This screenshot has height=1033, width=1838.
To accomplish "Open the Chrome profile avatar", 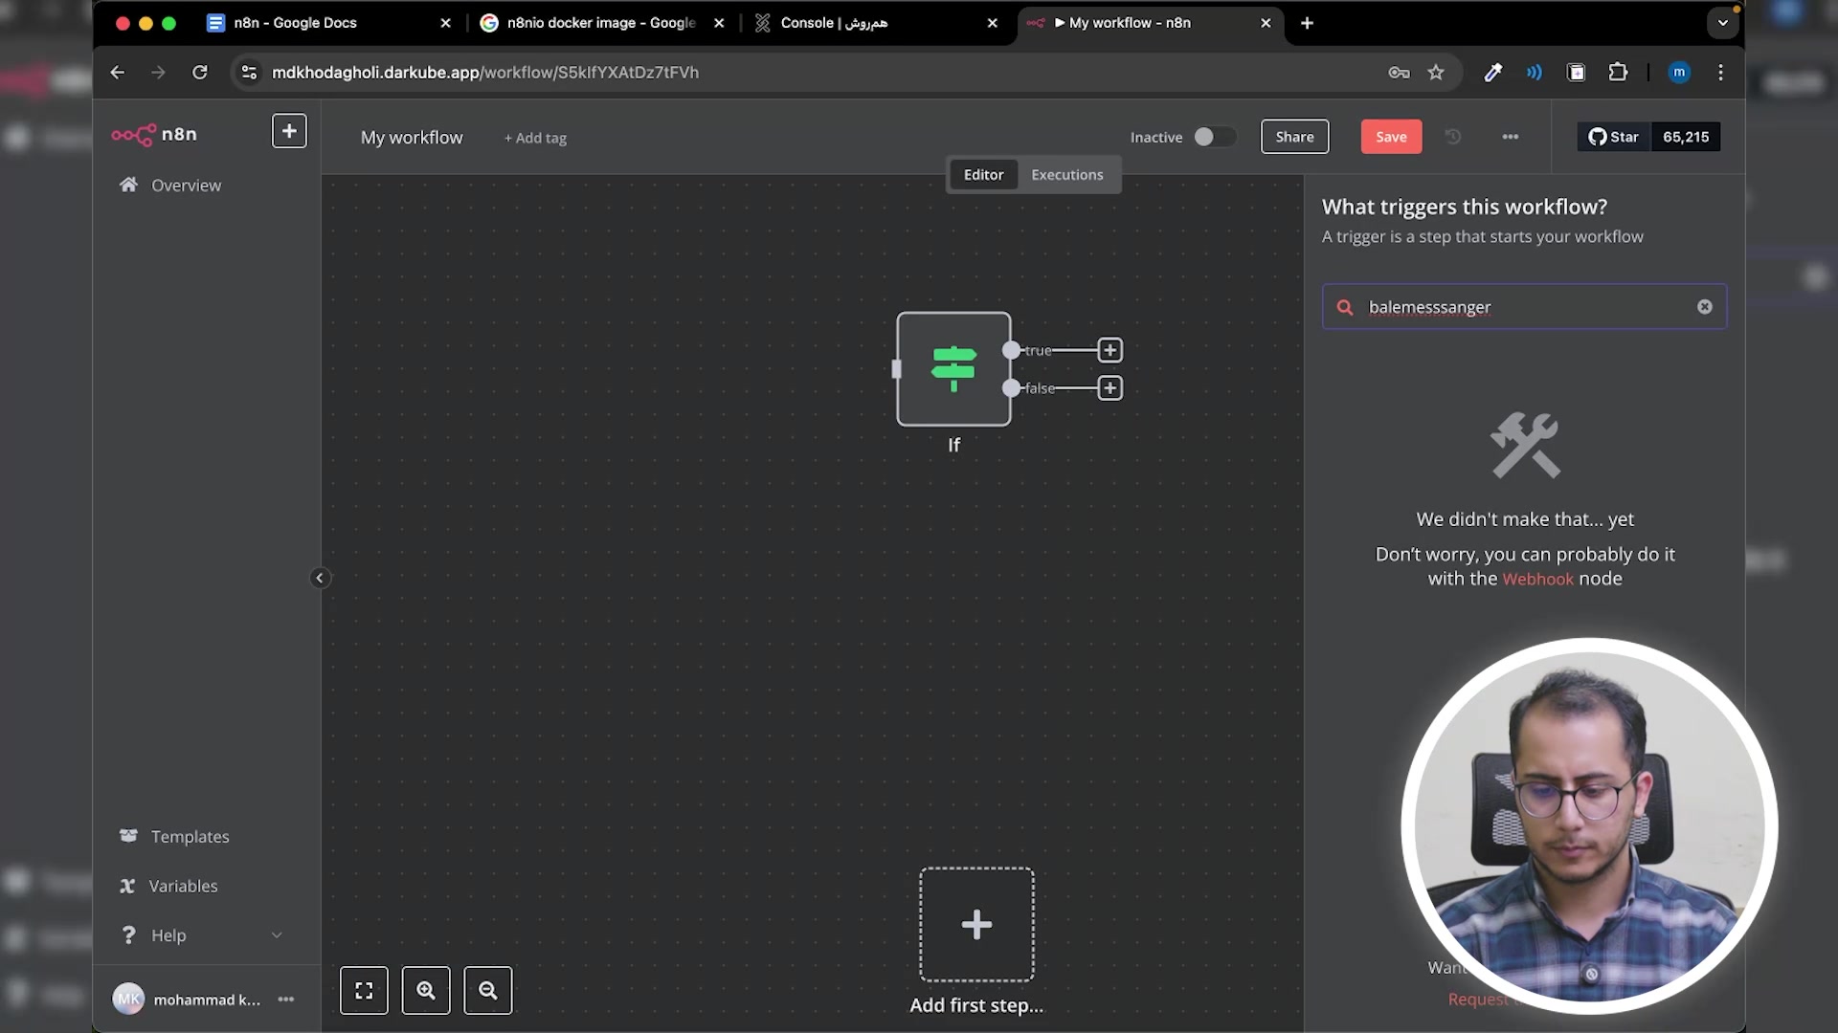I will click(x=1679, y=72).
